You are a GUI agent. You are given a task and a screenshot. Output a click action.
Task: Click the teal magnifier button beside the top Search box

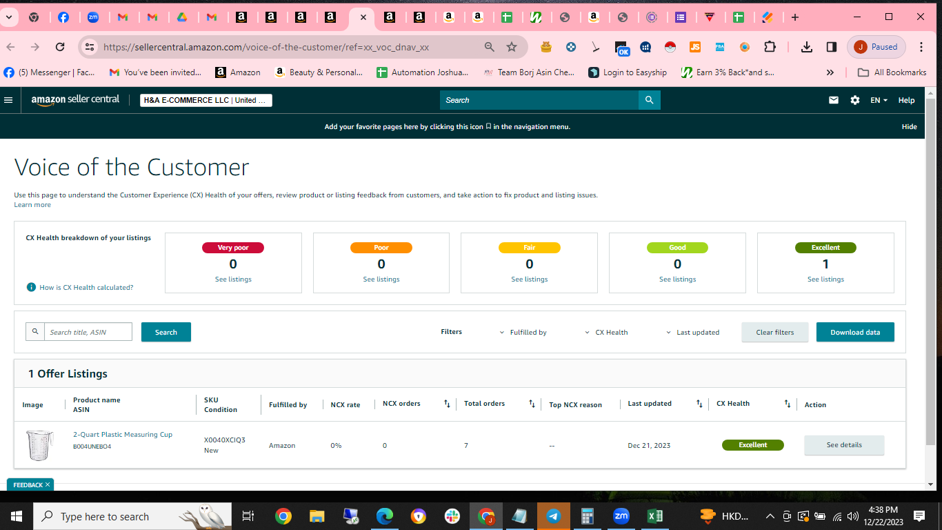pos(649,100)
